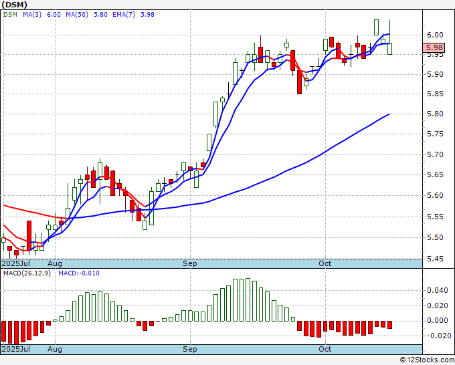Click the MA(3) legend label
Screen dimensions: 455x365
click(32, 15)
